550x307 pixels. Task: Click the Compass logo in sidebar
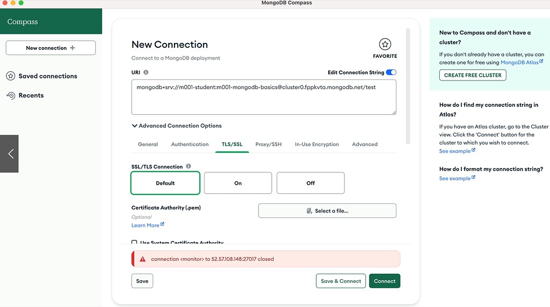(x=23, y=22)
